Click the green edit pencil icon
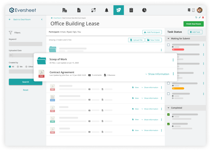Image resolution: width=211 pixels, height=151 pixels. click(199, 17)
